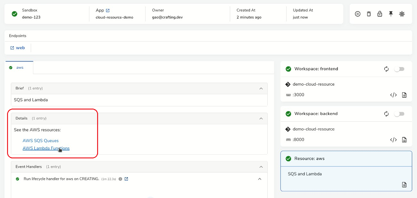Screen dimensions: 417x198
Task: Open AWS SQS Queues link
Action: point(41,141)
